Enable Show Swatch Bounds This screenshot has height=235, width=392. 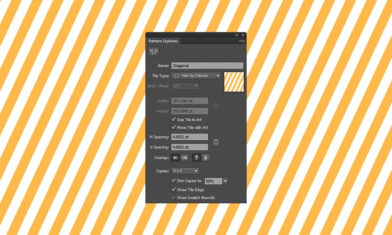tap(173, 197)
